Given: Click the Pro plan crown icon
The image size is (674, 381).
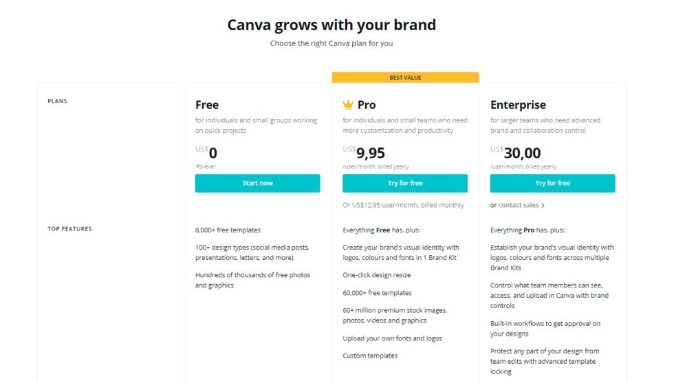Looking at the screenshot, I should pos(348,105).
